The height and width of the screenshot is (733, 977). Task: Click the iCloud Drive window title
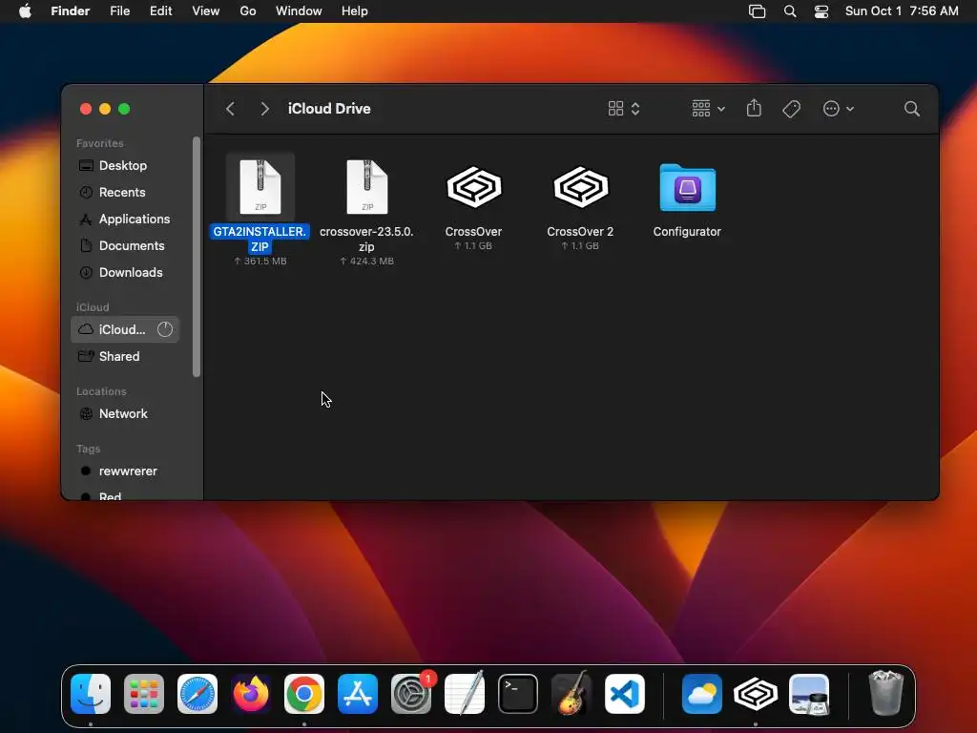pyautogui.click(x=329, y=109)
